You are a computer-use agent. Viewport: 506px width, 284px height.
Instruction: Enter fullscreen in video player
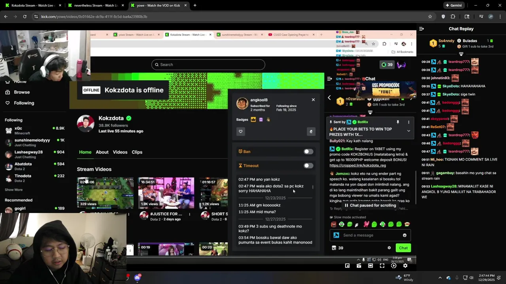tap(382, 266)
